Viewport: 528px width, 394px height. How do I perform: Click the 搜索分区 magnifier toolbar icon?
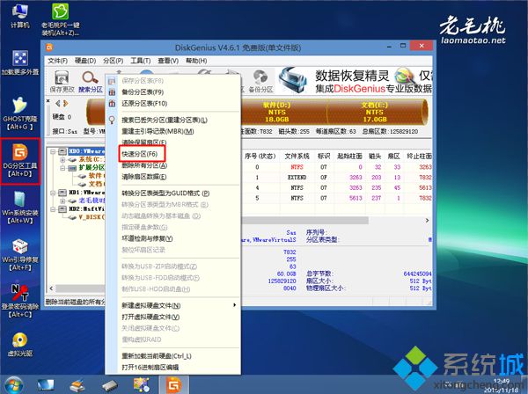(x=91, y=80)
